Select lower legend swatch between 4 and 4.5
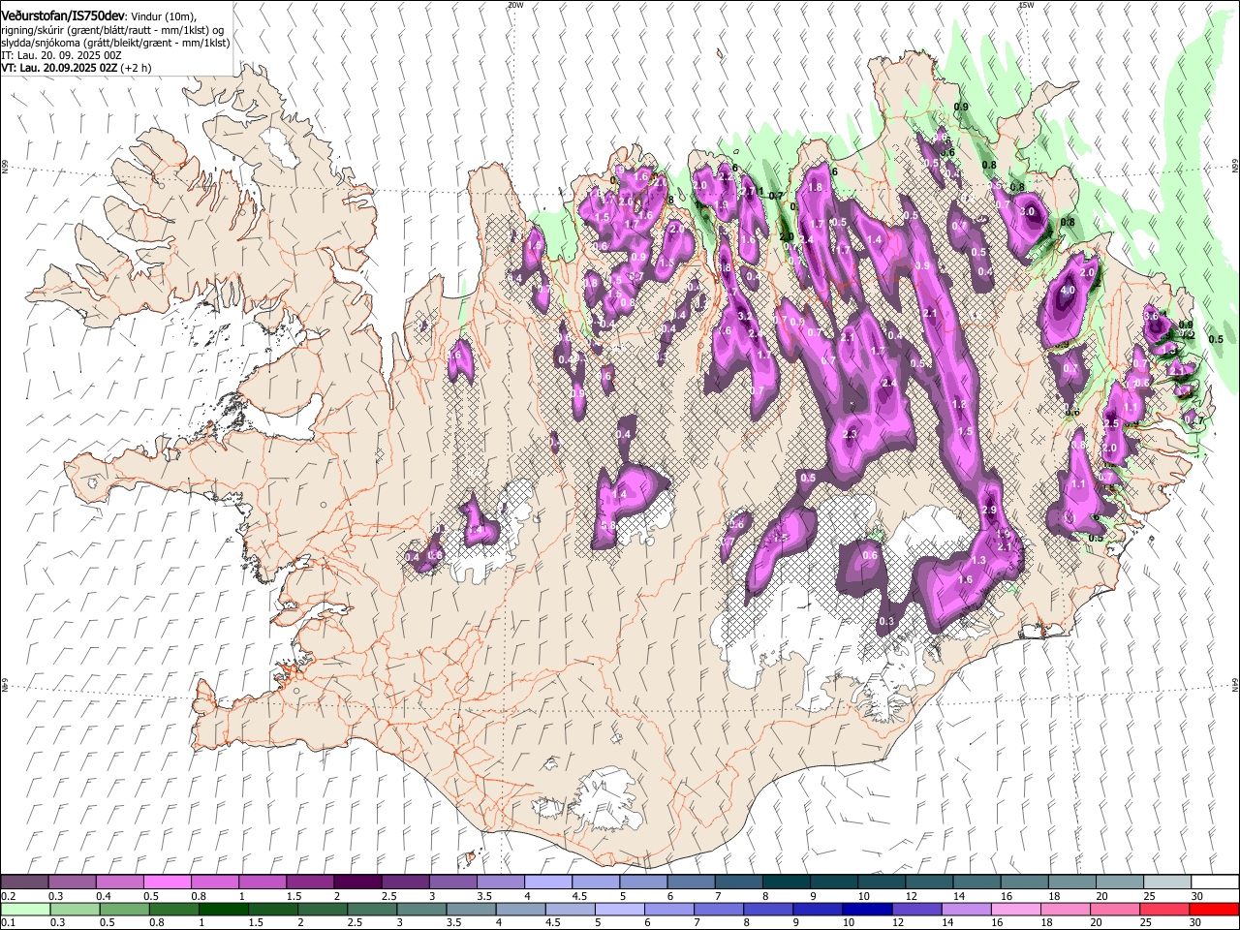Viewport: 1240px width, 930px height. click(520, 909)
